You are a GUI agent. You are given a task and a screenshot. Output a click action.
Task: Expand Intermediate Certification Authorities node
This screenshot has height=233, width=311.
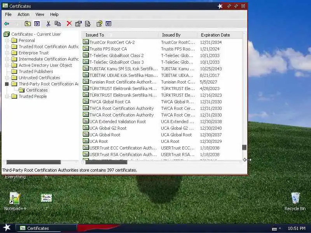coord(7,59)
